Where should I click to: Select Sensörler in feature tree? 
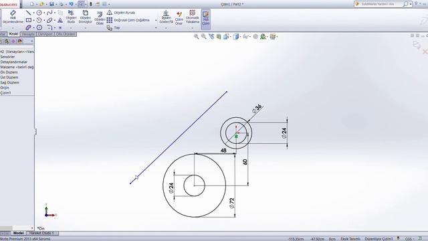7,57
